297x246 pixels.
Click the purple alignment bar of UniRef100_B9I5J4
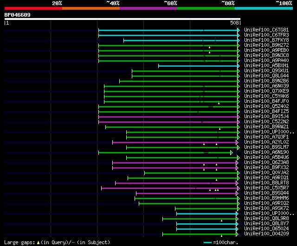coord(168,117)
